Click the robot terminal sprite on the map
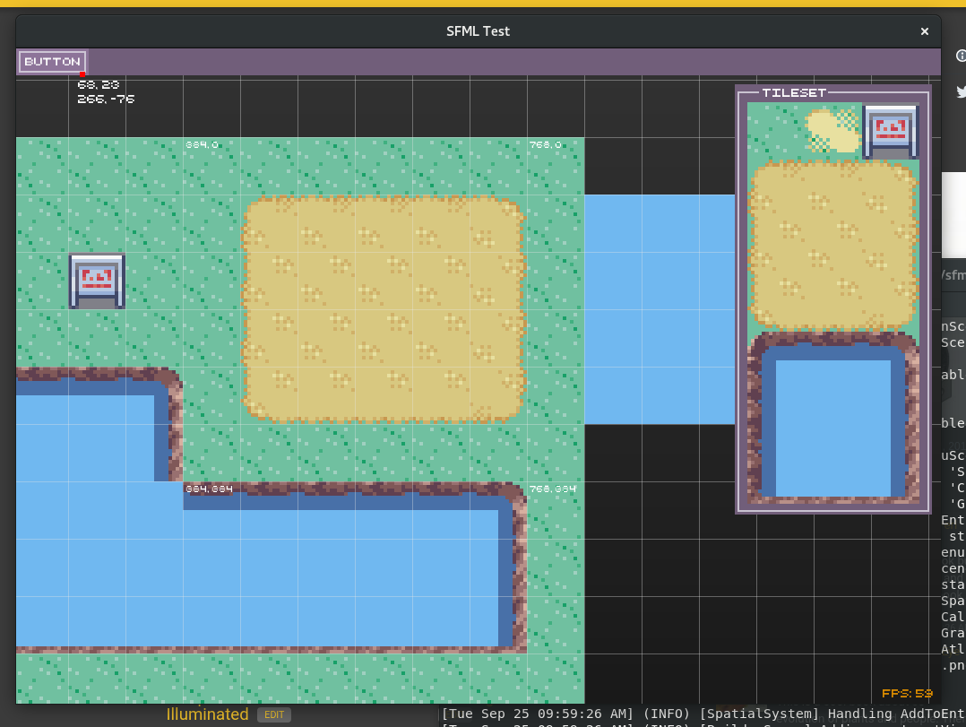 coord(97,281)
